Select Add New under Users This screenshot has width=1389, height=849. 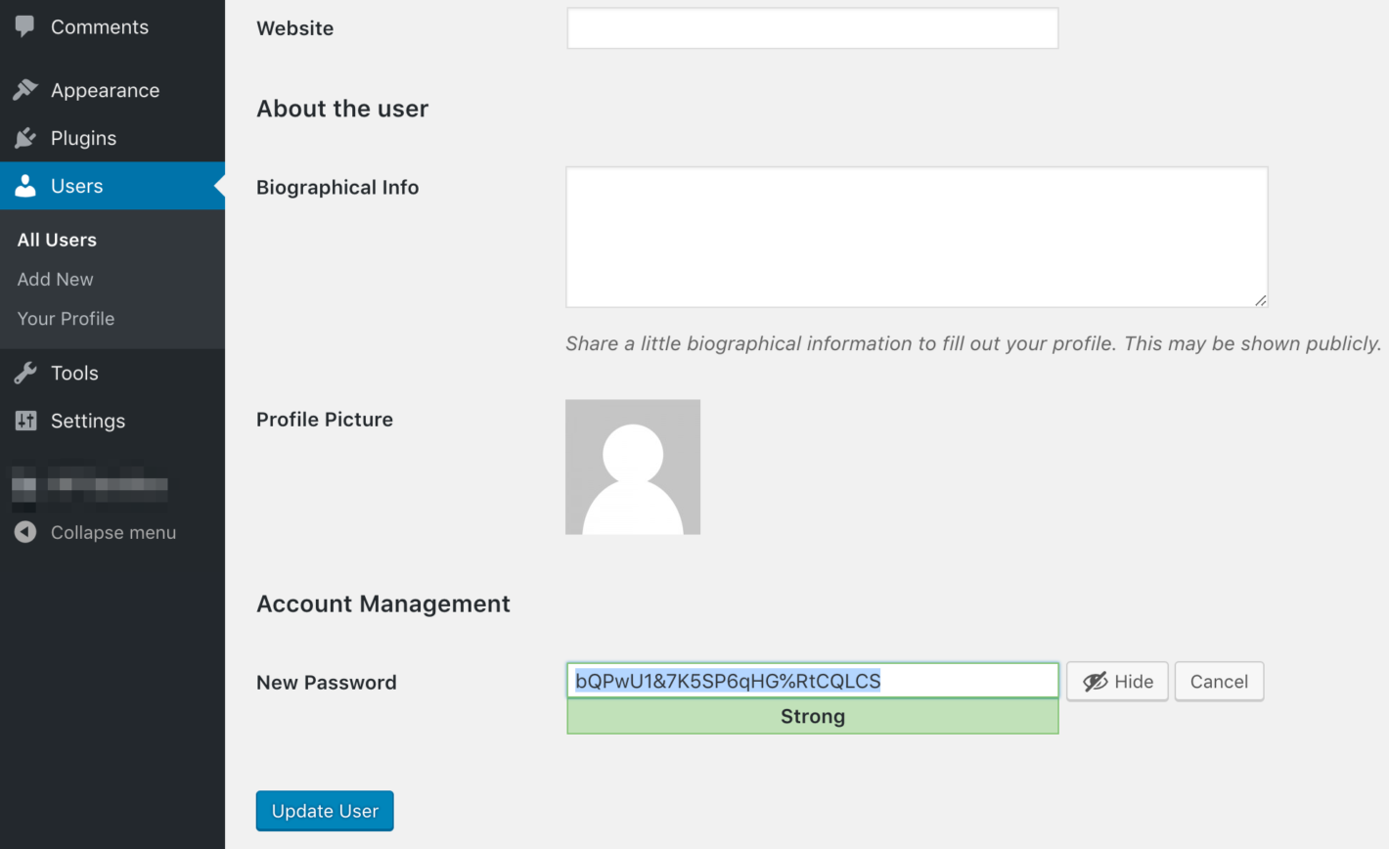(x=55, y=279)
